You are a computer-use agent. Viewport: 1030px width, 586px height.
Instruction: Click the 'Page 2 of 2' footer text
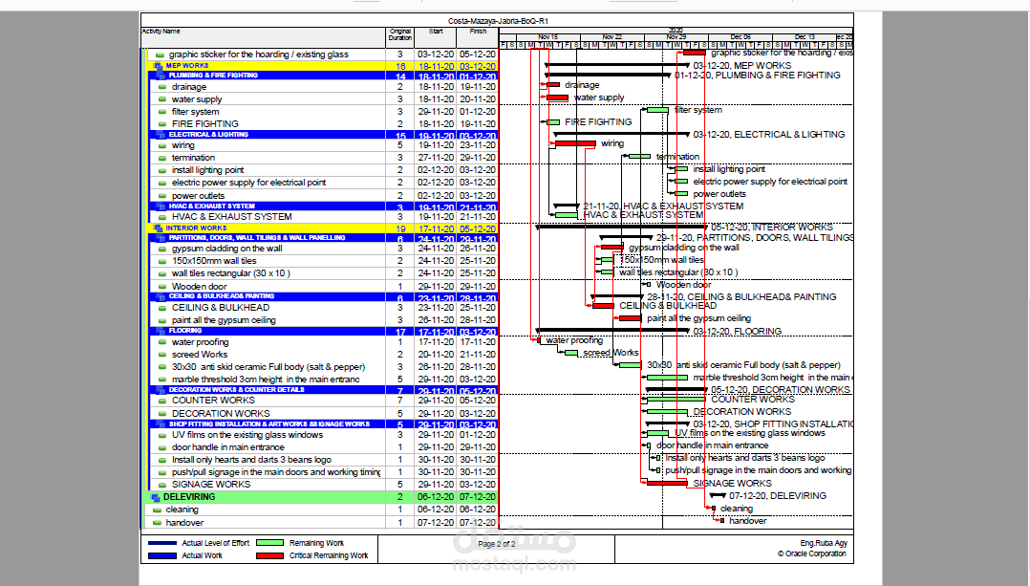pos(497,544)
